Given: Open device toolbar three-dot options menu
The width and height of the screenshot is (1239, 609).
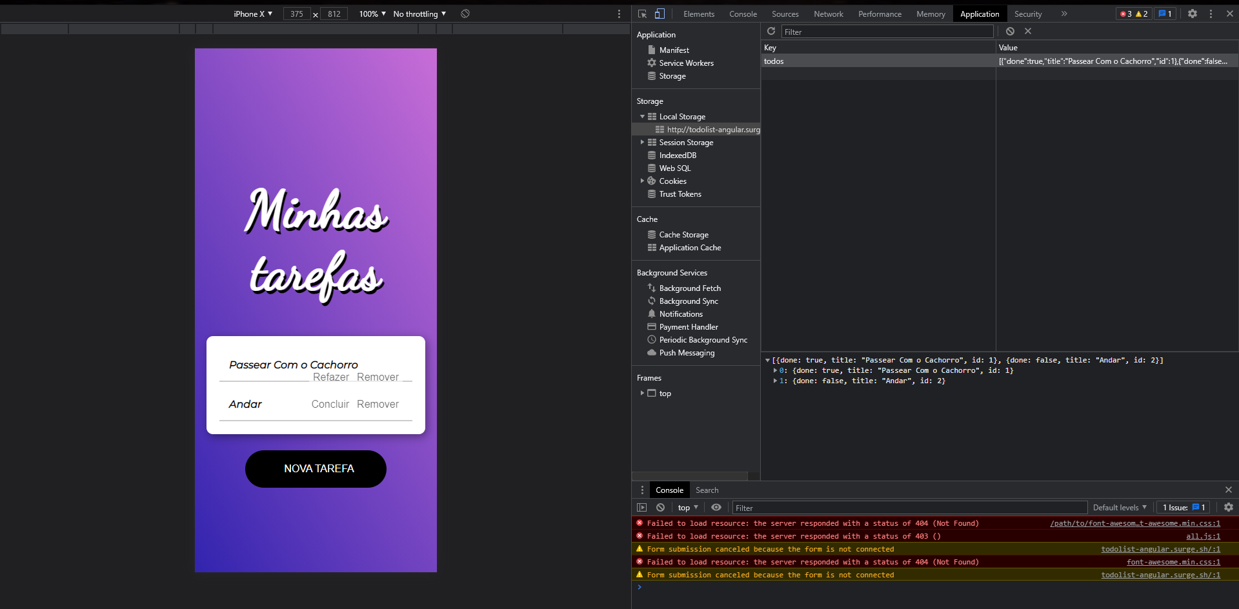Looking at the screenshot, I should coord(619,14).
